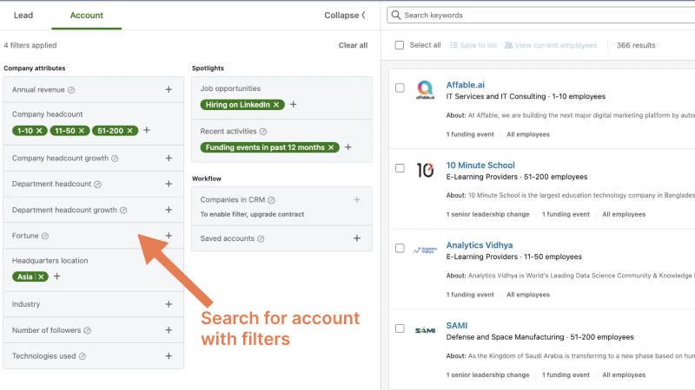Click Affable.ai's 1 funding event

(470, 134)
